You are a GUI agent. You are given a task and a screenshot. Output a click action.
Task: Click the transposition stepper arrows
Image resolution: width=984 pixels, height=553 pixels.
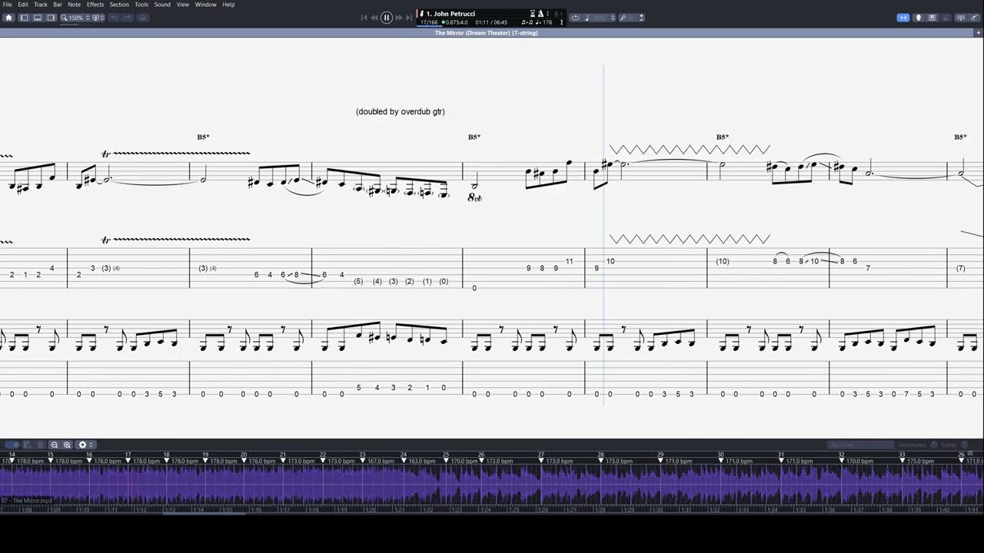[641, 18]
